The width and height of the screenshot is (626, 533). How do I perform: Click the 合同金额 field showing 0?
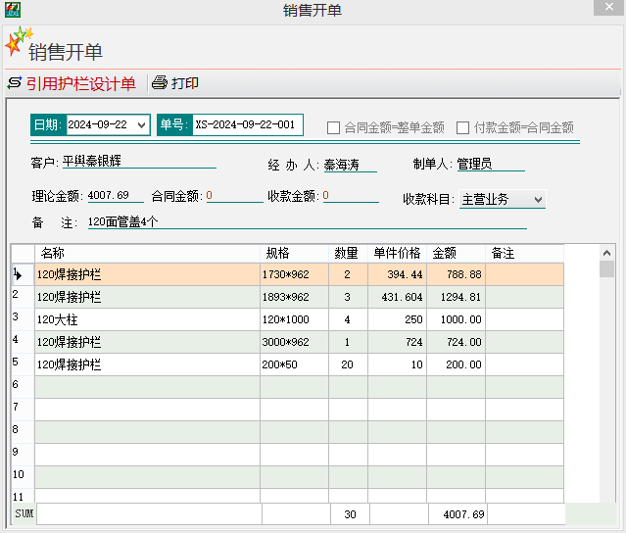234,195
